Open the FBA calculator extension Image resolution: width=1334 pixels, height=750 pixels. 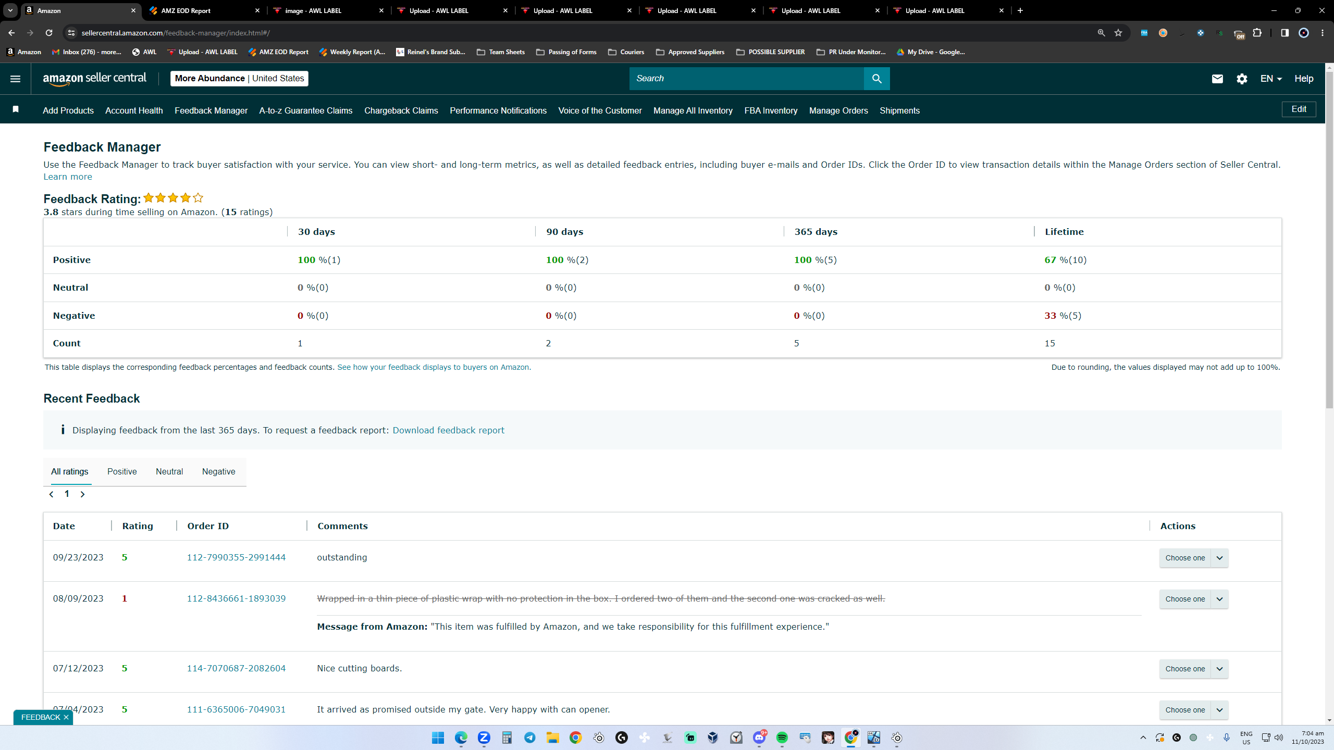pos(1144,33)
